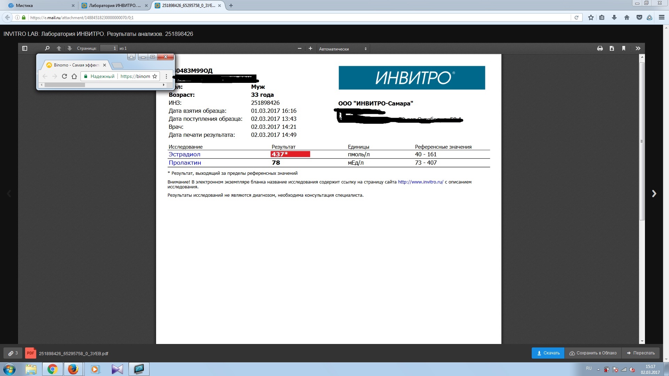
Task: Click the PDF search magnifier icon
Action: click(x=47, y=48)
